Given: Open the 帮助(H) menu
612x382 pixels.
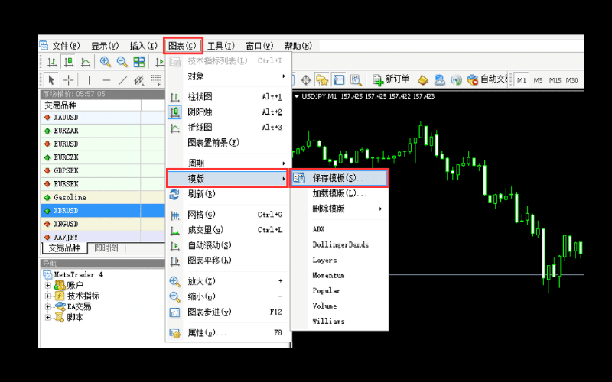Looking at the screenshot, I should (x=298, y=46).
